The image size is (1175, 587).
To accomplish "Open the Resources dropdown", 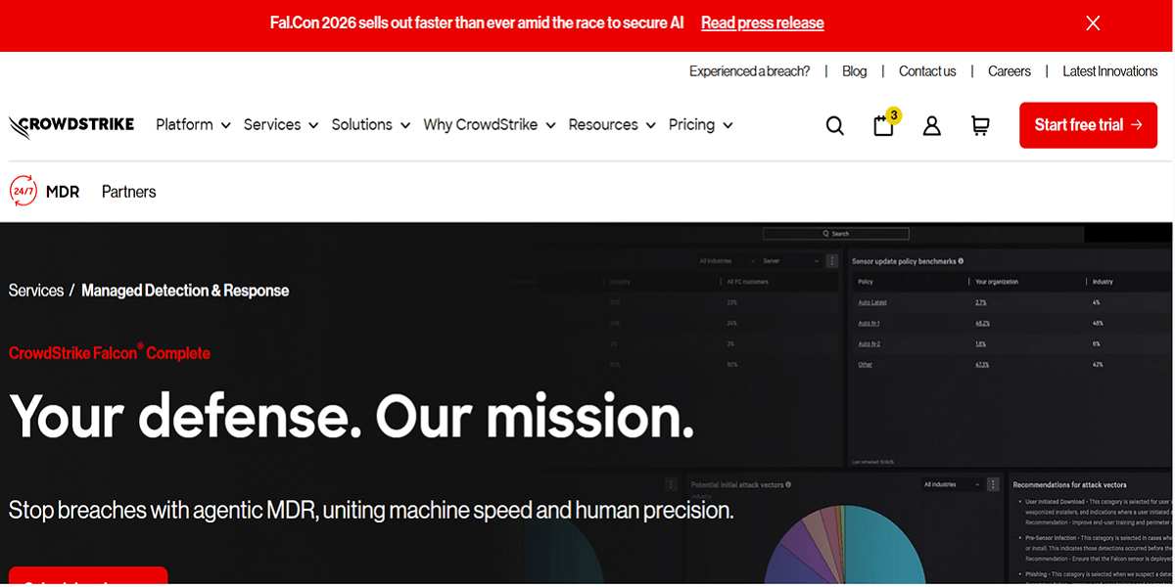I will click(612, 124).
